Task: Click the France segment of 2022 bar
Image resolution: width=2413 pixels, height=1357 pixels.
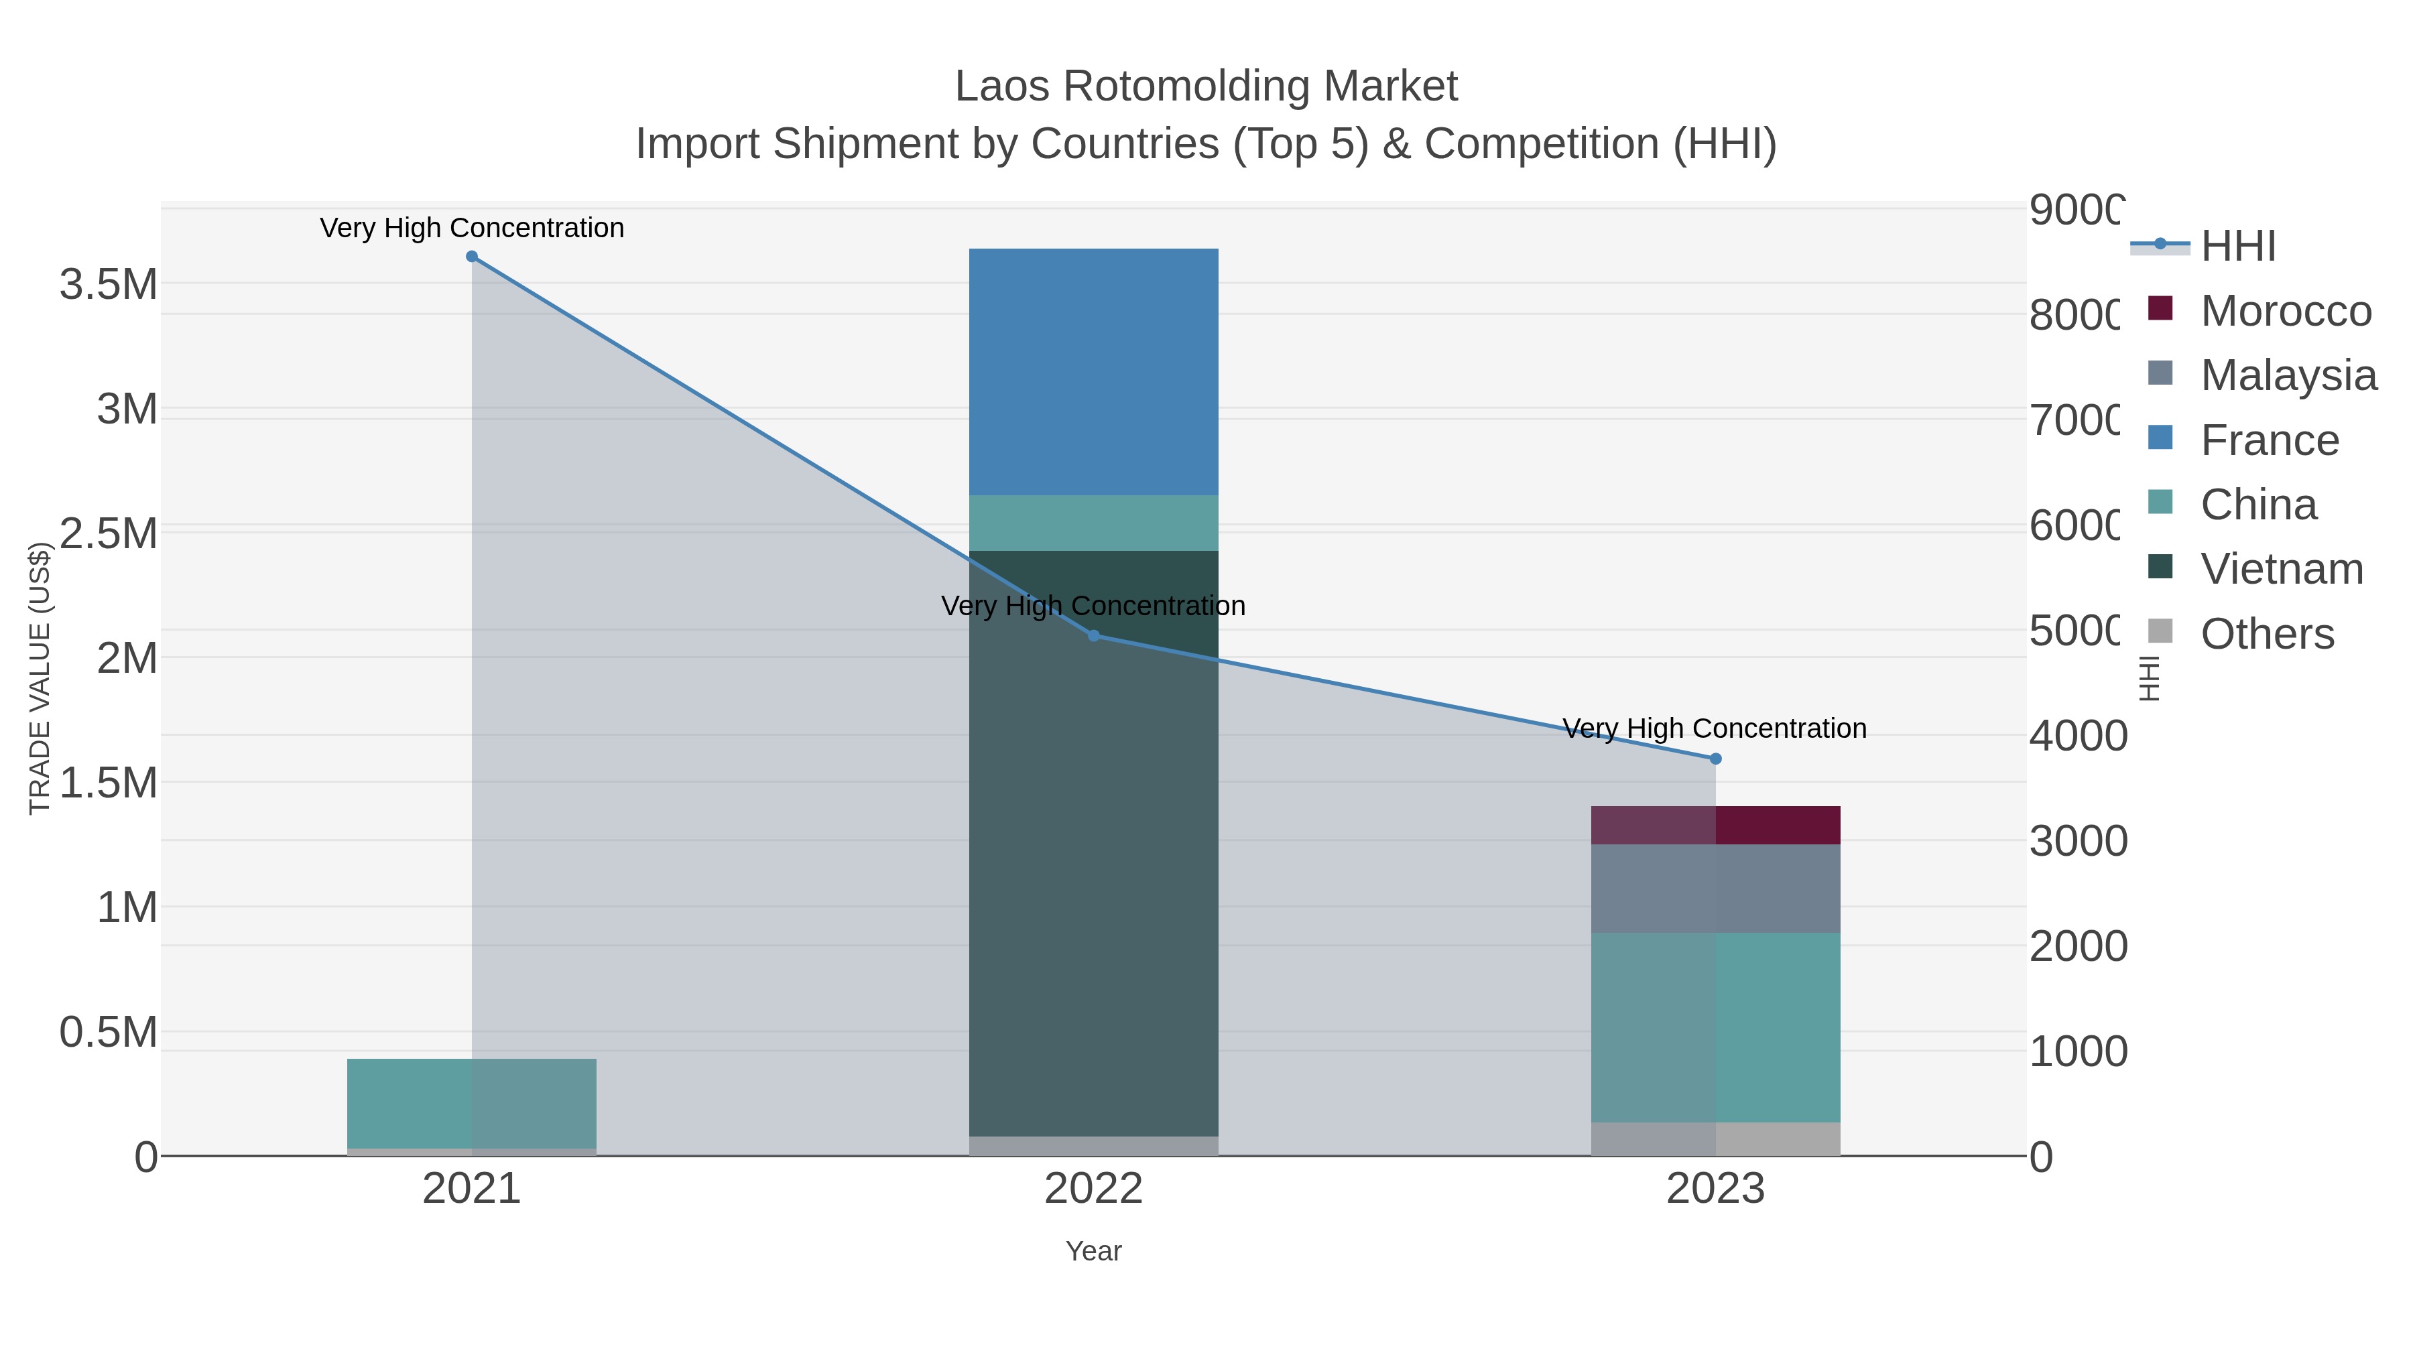Action: (x=1093, y=372)
